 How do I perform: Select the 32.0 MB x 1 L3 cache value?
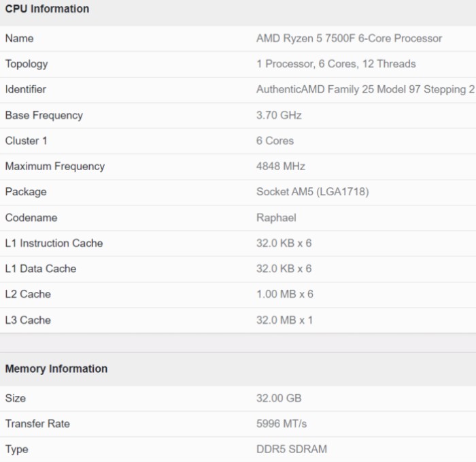[284, 320]
